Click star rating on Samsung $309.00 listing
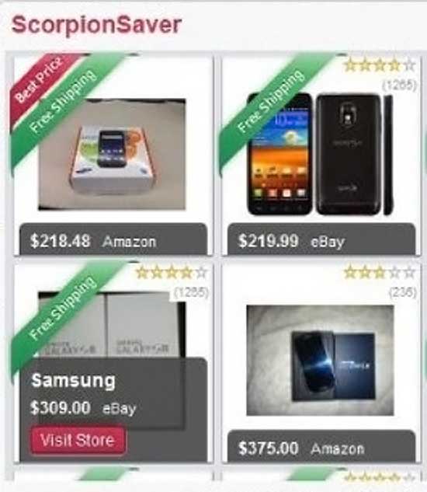The height and width of the screenshot is (492, 427). pos(172,272)
